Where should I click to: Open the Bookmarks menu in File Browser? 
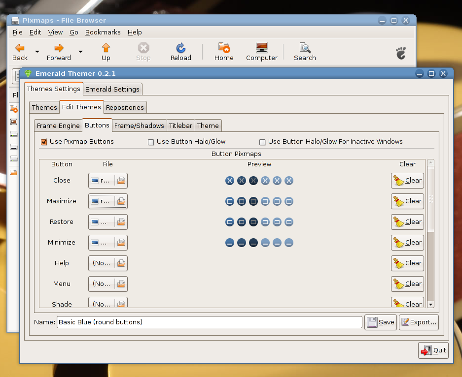103,32
